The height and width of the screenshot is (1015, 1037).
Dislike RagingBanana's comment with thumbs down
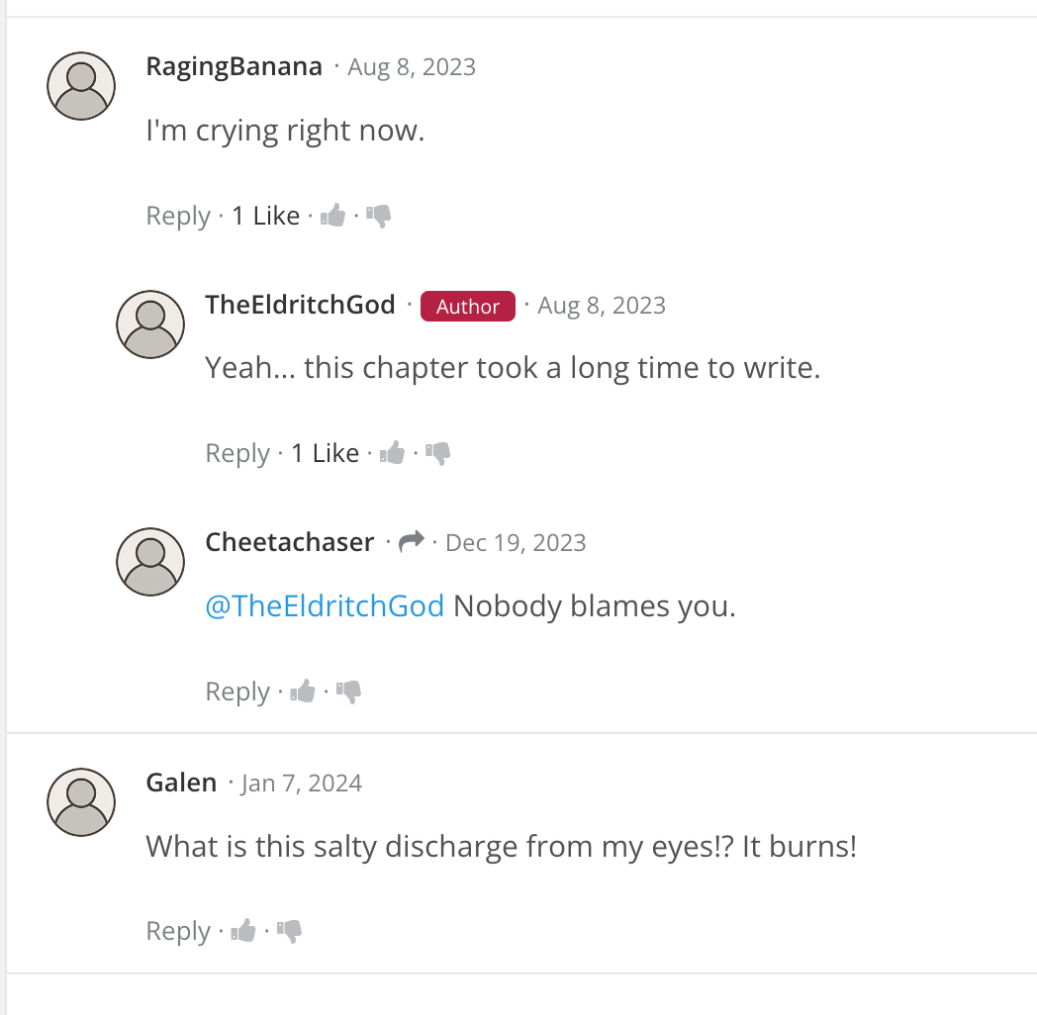379,216
